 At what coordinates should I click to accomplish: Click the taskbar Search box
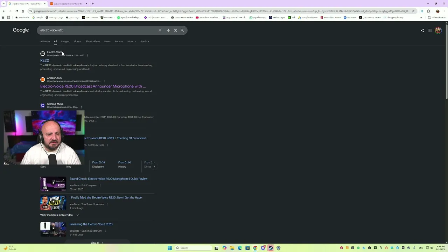(193, 248)
